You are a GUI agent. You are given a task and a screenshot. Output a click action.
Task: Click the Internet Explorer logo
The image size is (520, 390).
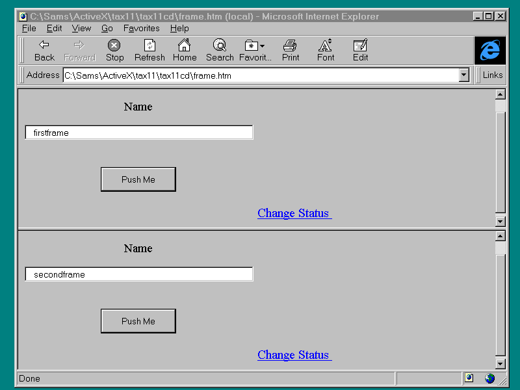489,50
